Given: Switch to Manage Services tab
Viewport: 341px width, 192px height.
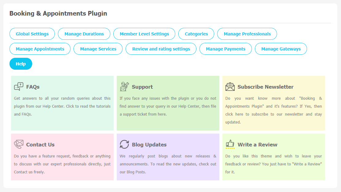Looking at the screenshot, I should click(98, 49).
